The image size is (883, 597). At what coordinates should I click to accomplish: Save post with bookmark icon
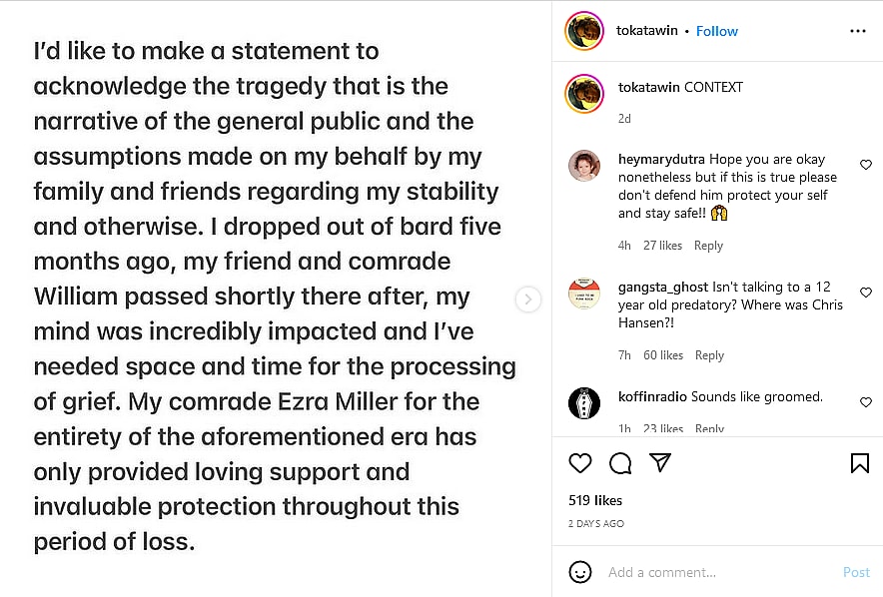[859, 463]
